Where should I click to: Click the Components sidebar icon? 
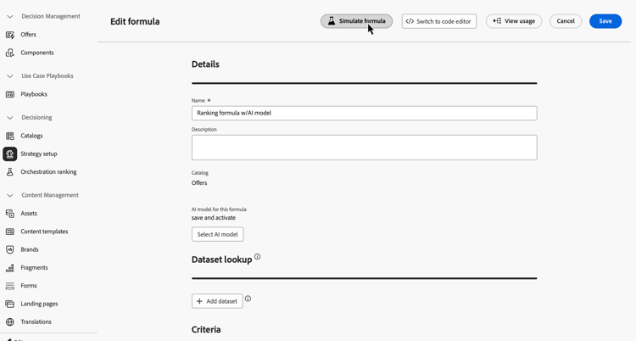coord(9,53)
